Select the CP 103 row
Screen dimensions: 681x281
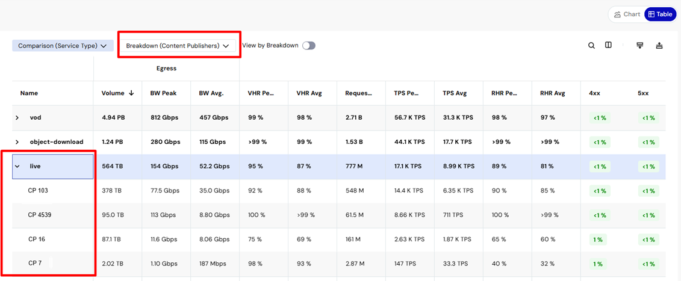tap(339, 190)
